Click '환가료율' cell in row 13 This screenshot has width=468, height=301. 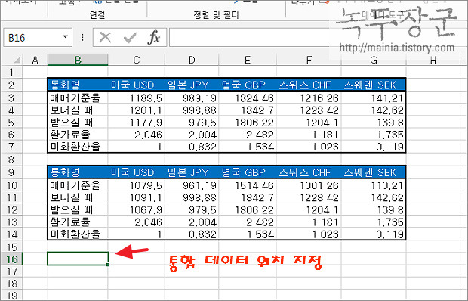point(78,222)
